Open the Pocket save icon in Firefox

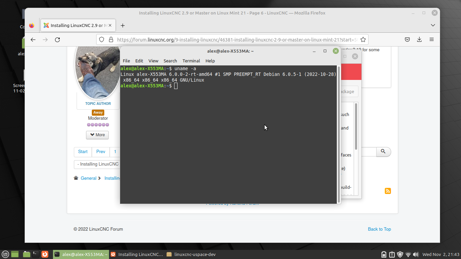407,39
